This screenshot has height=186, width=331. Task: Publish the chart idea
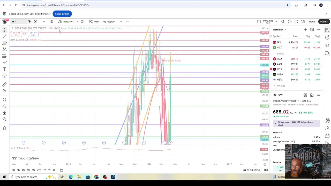pyautogui.click(x=324, y=21)
